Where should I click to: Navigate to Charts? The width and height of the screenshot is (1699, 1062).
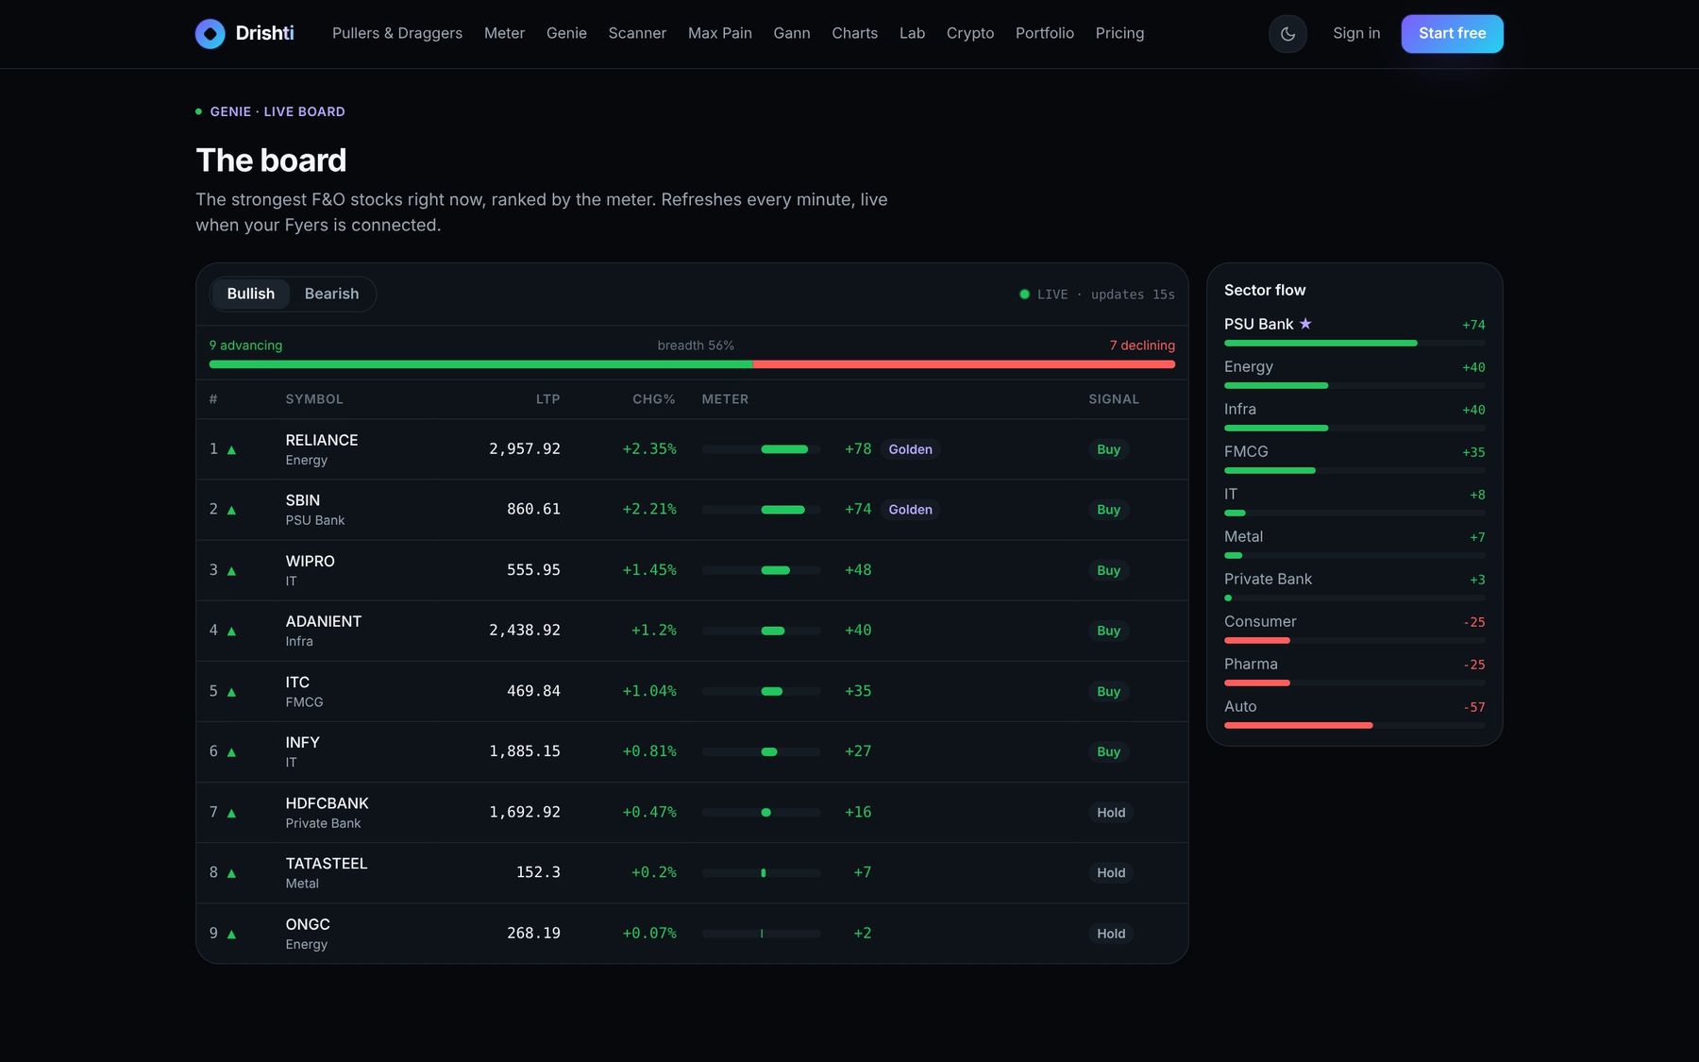coord(855,33)
